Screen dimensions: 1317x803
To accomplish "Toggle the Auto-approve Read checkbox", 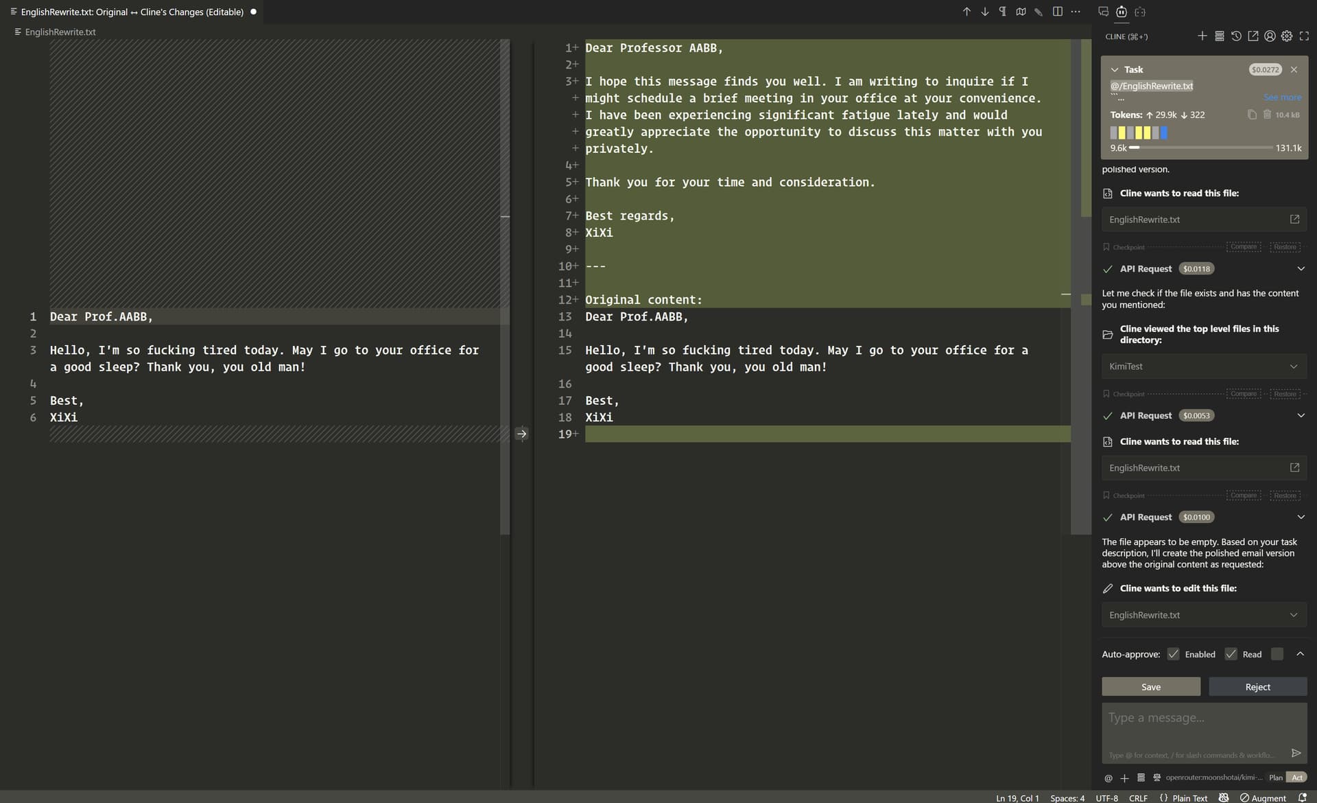I will click(x=1231, y=654).
